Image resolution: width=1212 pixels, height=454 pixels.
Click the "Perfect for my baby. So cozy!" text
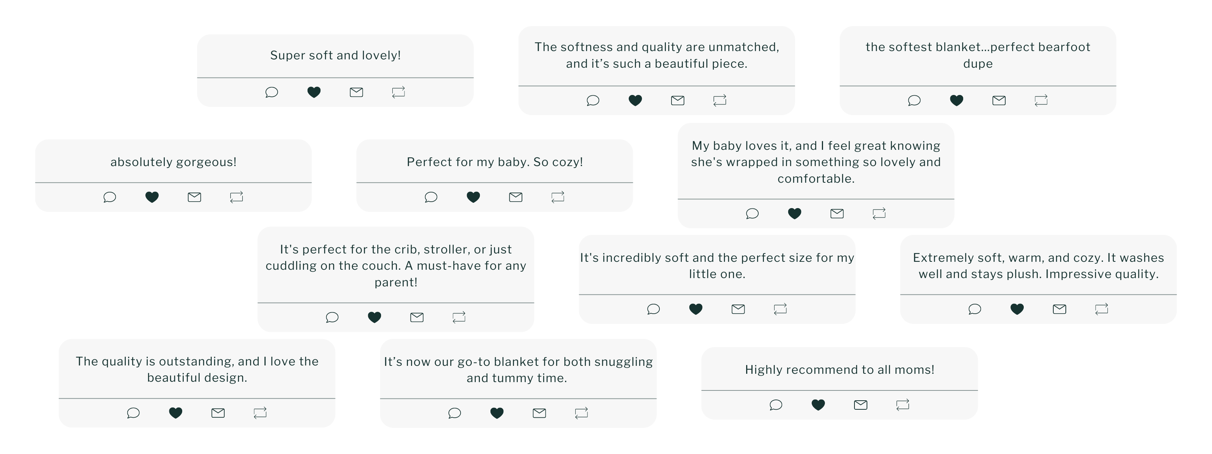pyautogui.click(x=495, y=162)
